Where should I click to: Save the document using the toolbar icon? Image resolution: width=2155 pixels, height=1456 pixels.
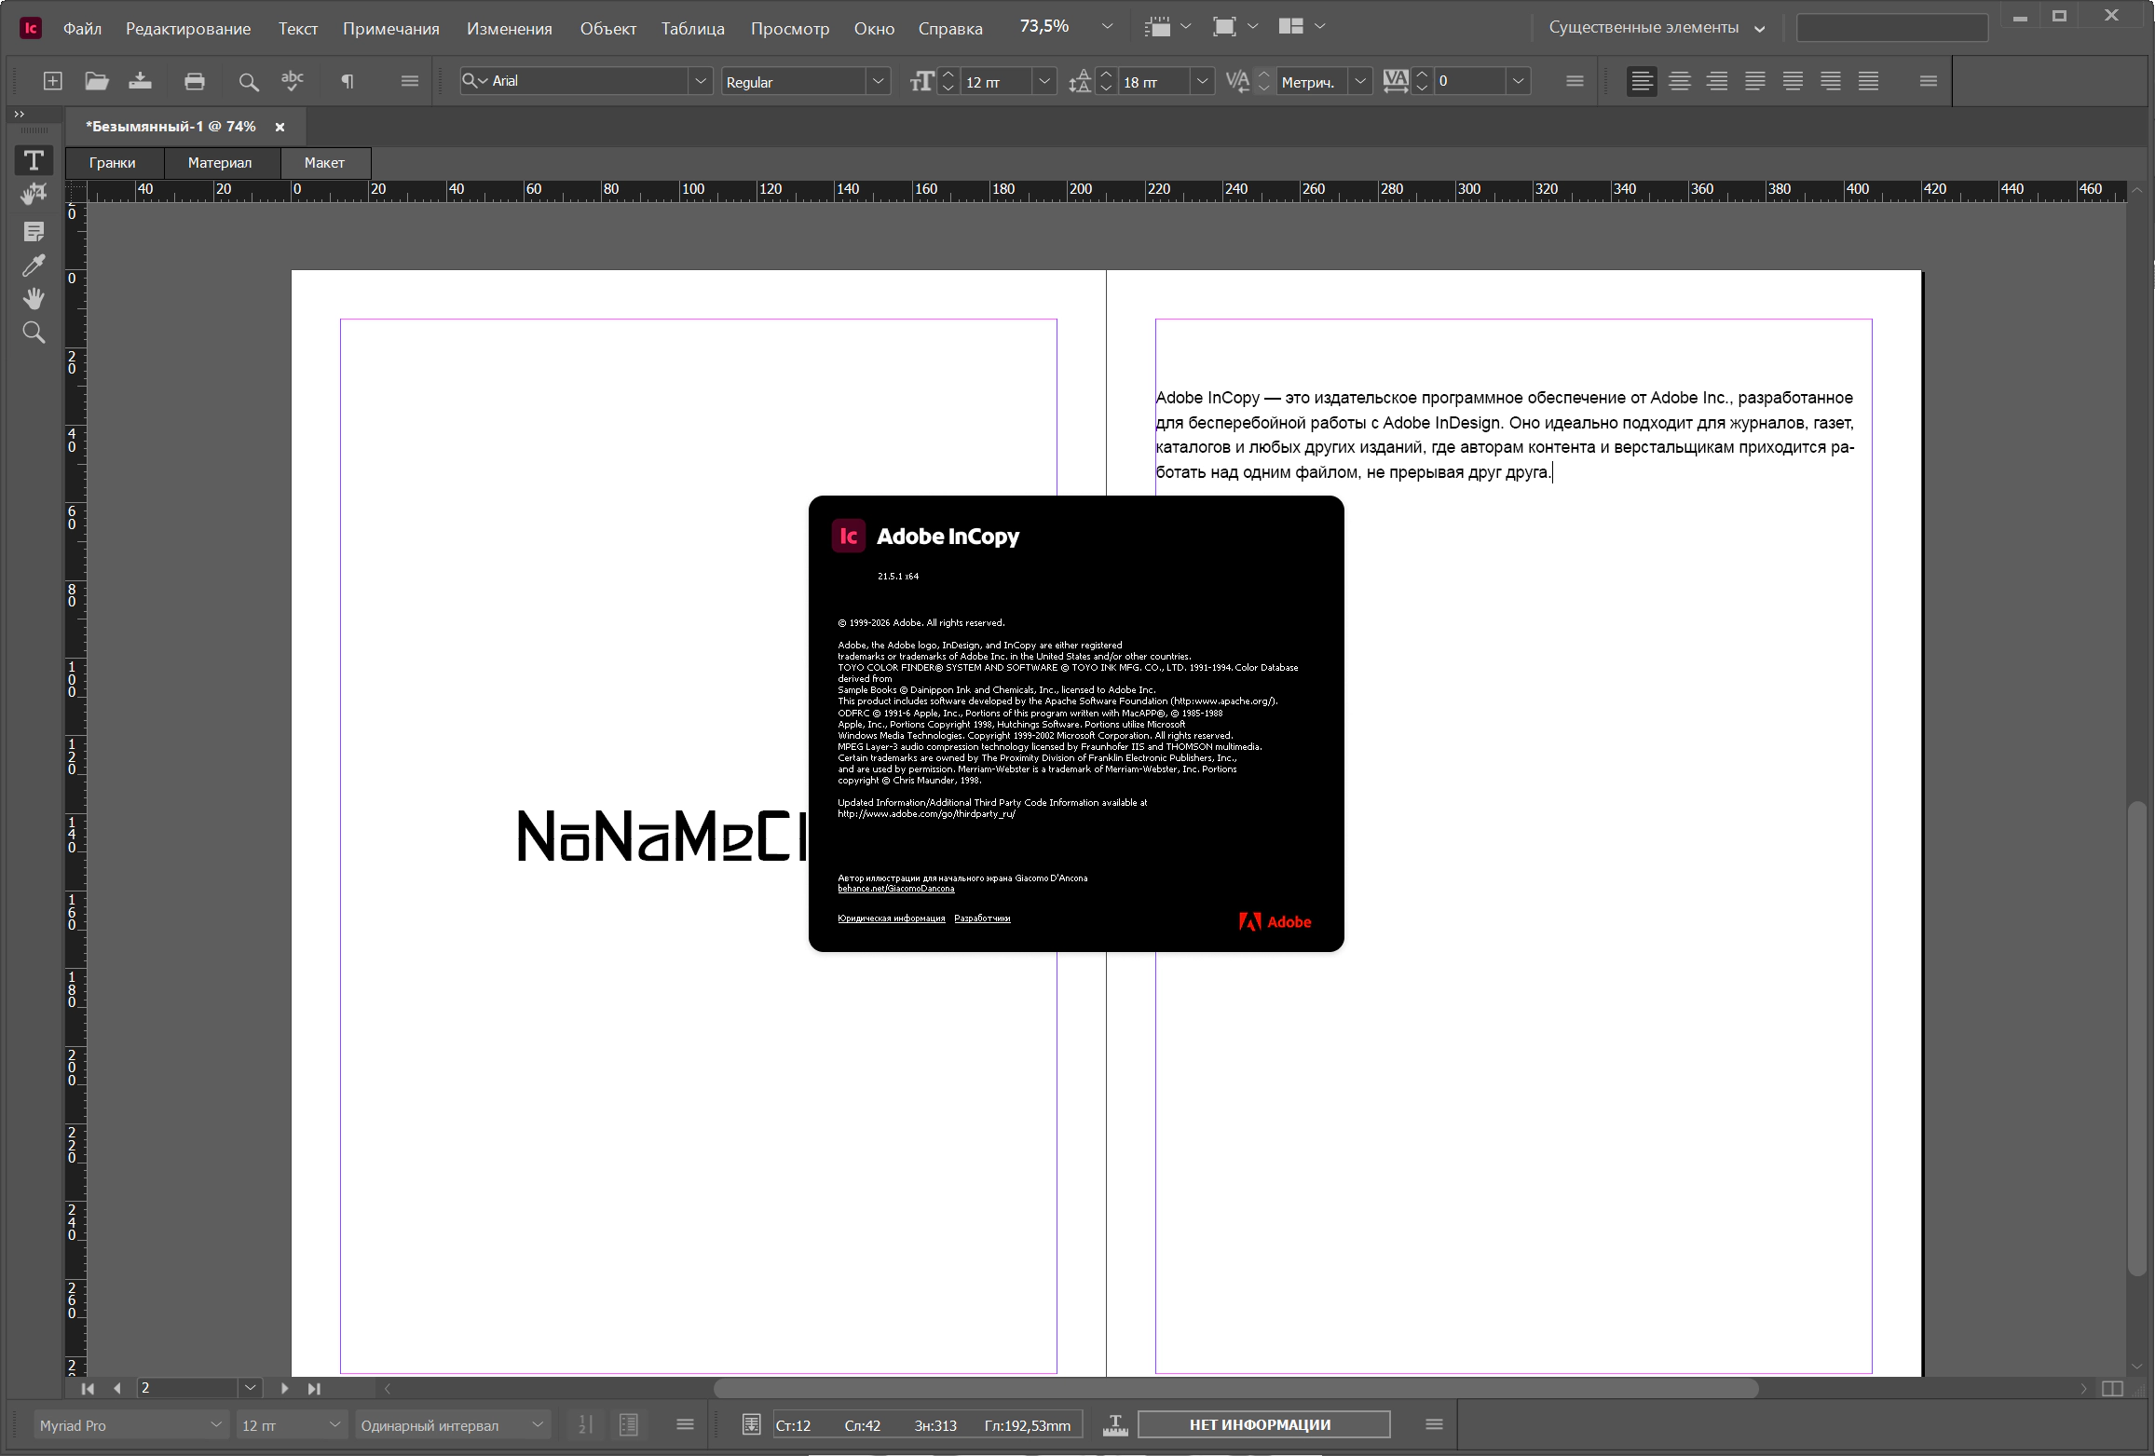[141, 81]
